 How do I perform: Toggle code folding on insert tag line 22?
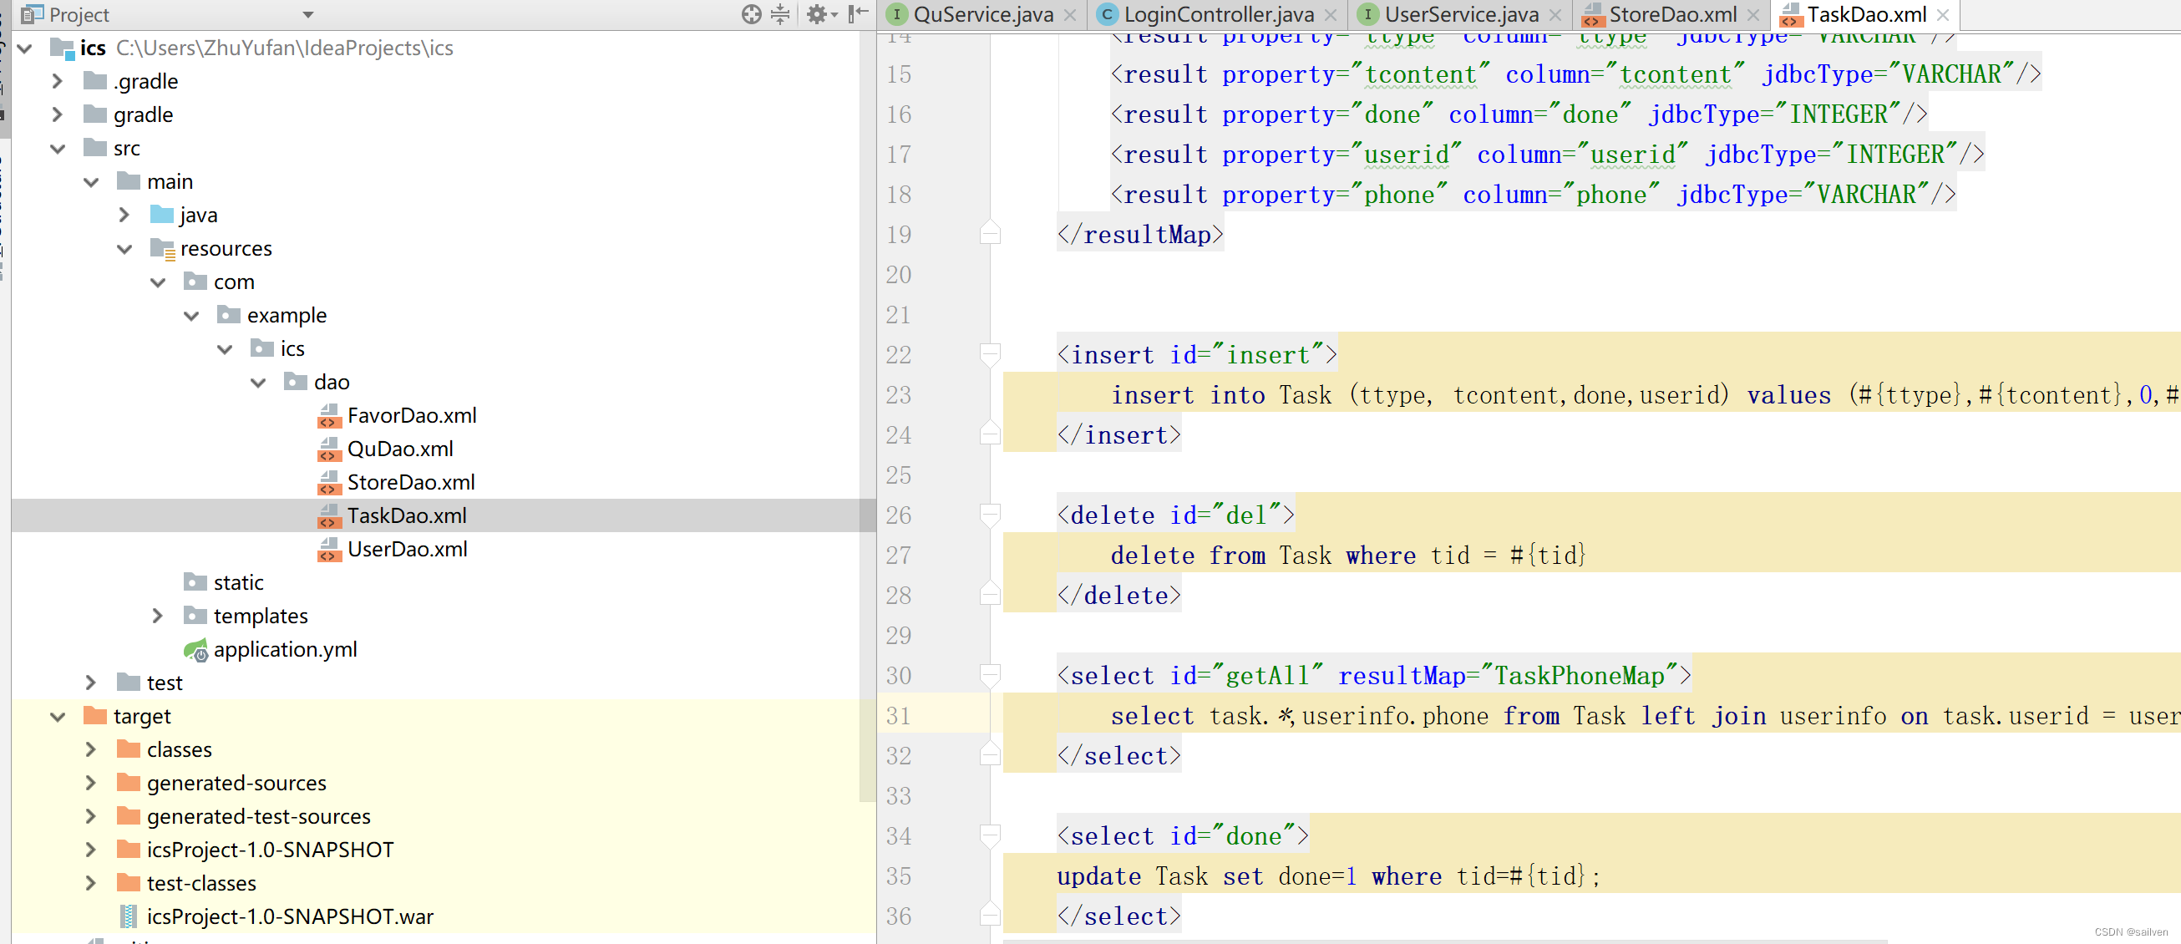point(990,353)
